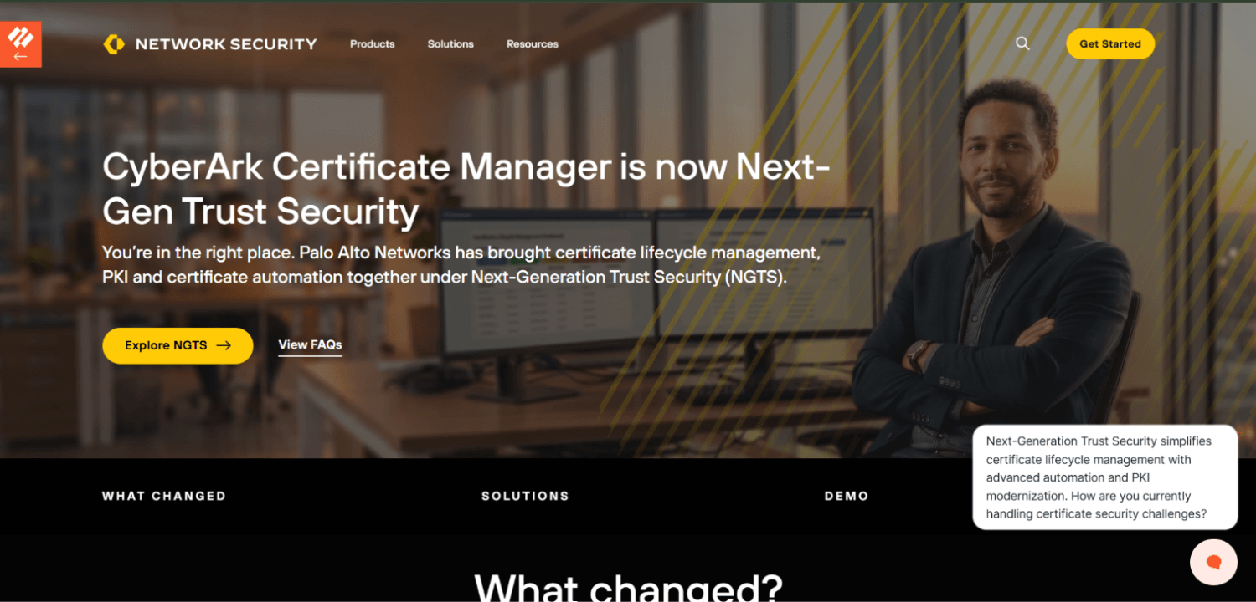Open the orange chat bubble icon
This screenshot has width=1256, height=602.
pyautogui.click(x=1213, y=561)
